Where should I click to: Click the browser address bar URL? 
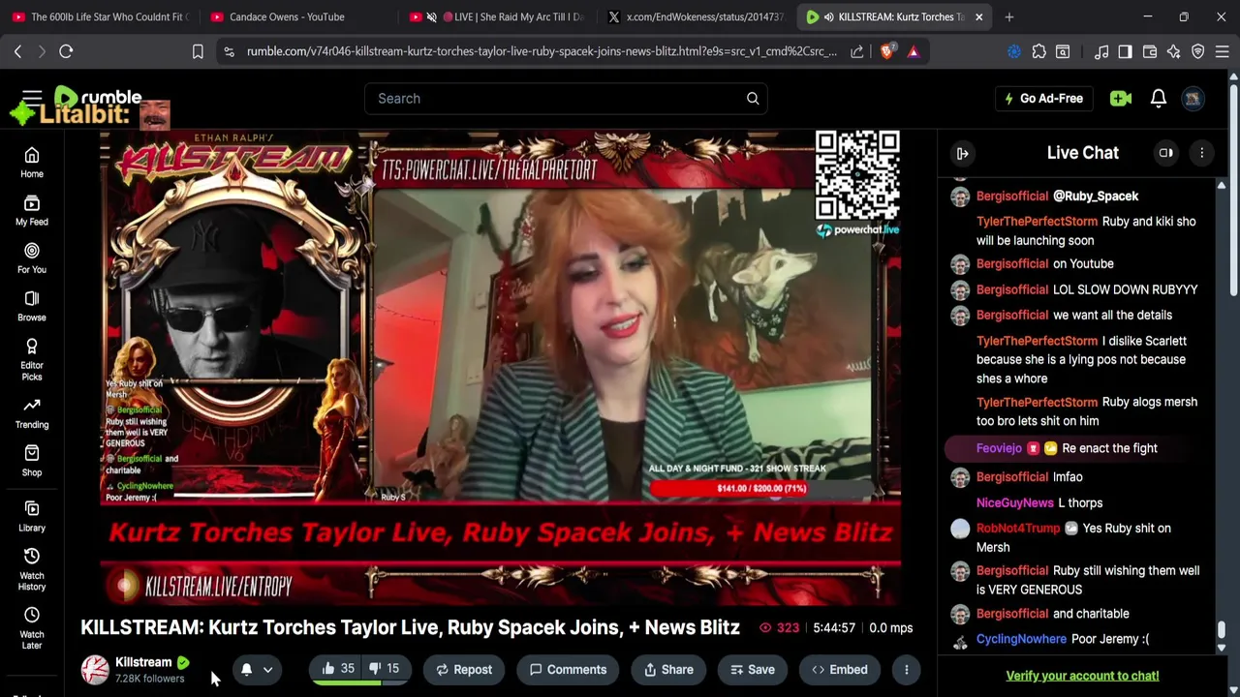click(x=542, y=51)
